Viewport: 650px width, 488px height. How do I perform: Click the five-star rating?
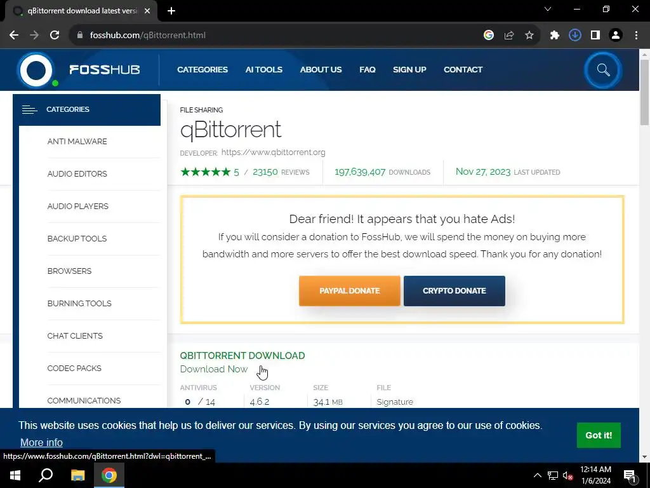click(x=205, y=172)
